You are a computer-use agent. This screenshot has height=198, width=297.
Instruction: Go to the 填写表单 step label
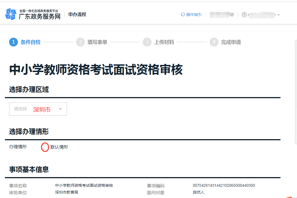point(97,42)
